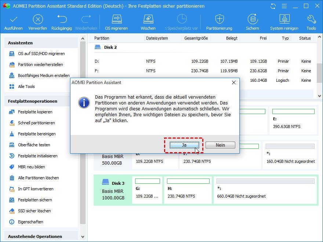Click the Sichern backup icon
323x242 pixels.
253,19
